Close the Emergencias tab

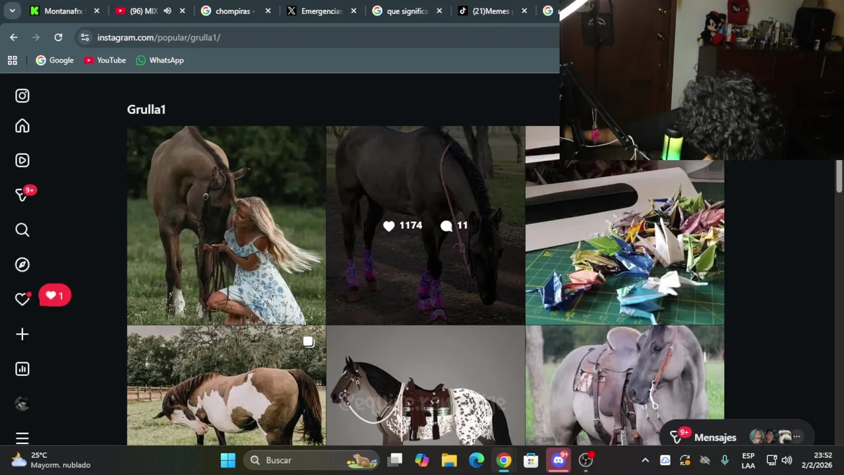[353, 11]
